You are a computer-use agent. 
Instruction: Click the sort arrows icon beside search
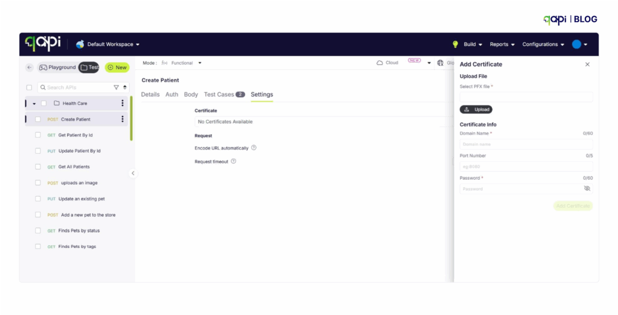[125, 87]
